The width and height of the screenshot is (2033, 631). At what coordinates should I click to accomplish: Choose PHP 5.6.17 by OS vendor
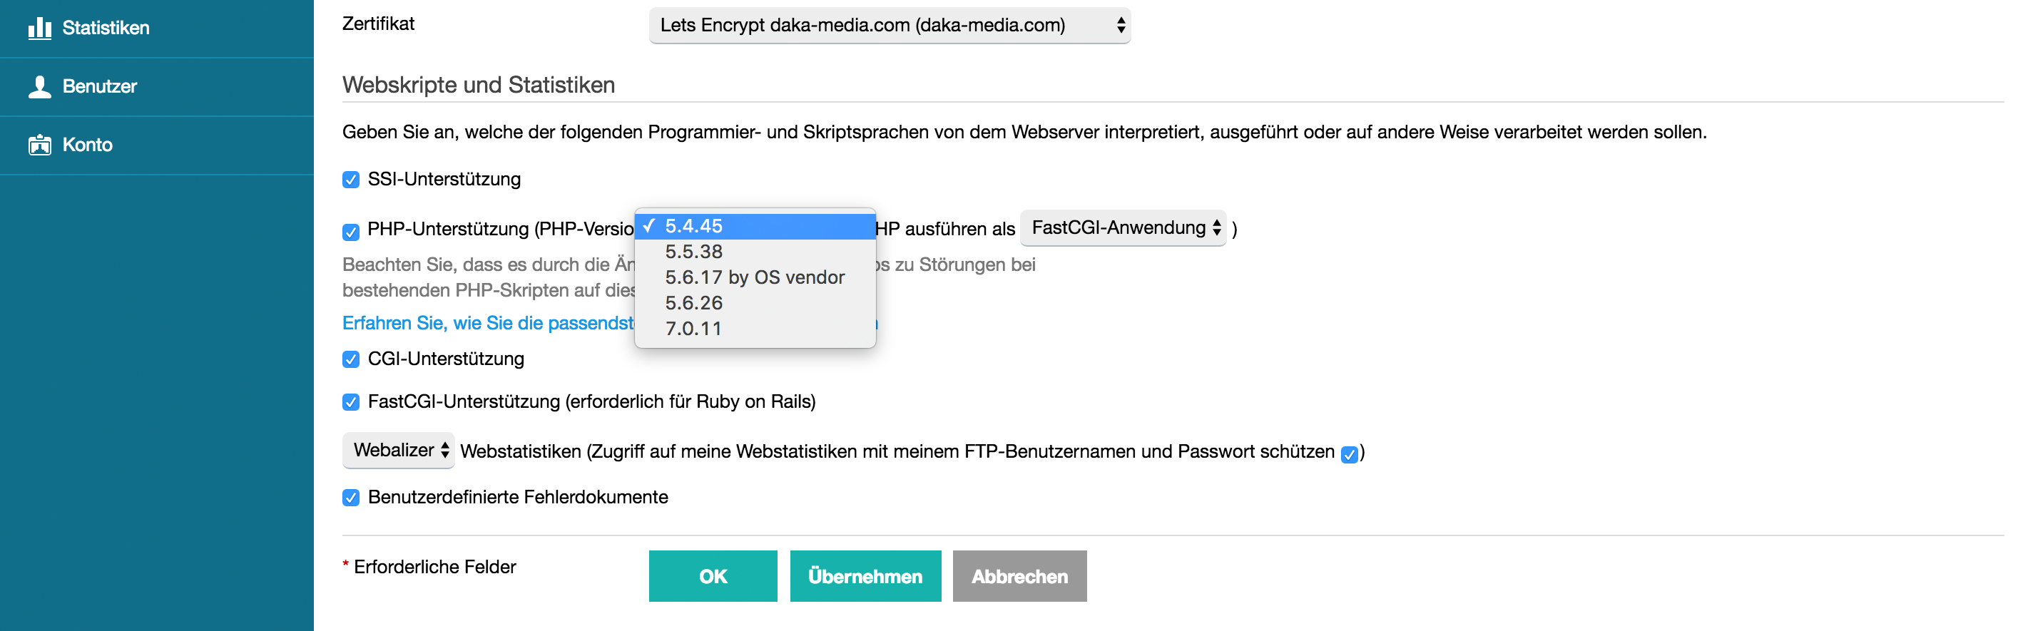coord(755,277)
